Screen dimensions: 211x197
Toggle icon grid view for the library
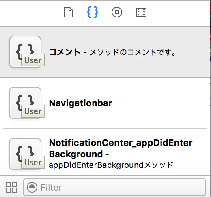(x=11, y=187)
